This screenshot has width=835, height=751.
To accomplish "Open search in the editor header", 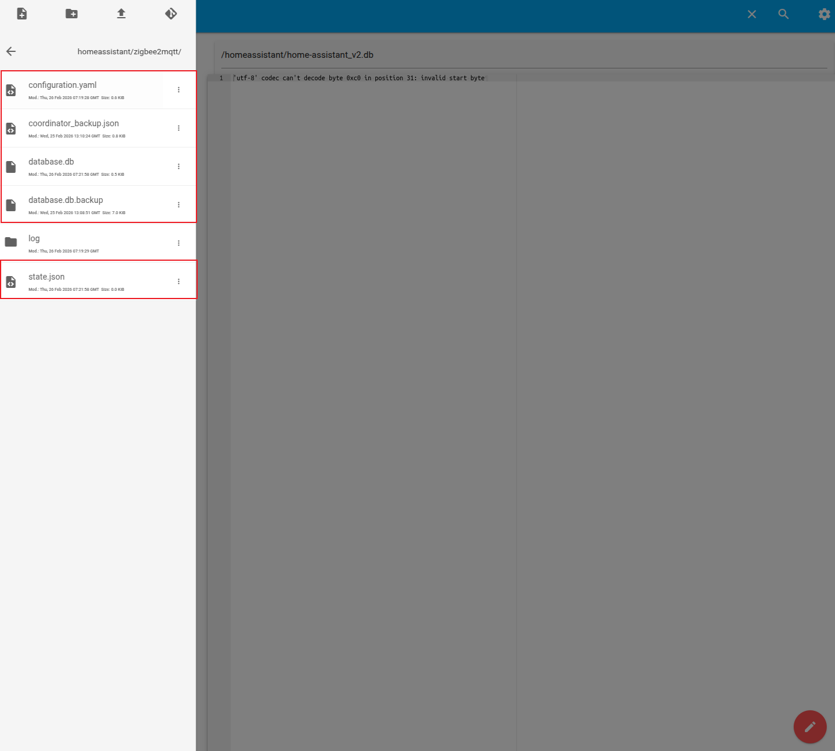I will pos(784,14).
